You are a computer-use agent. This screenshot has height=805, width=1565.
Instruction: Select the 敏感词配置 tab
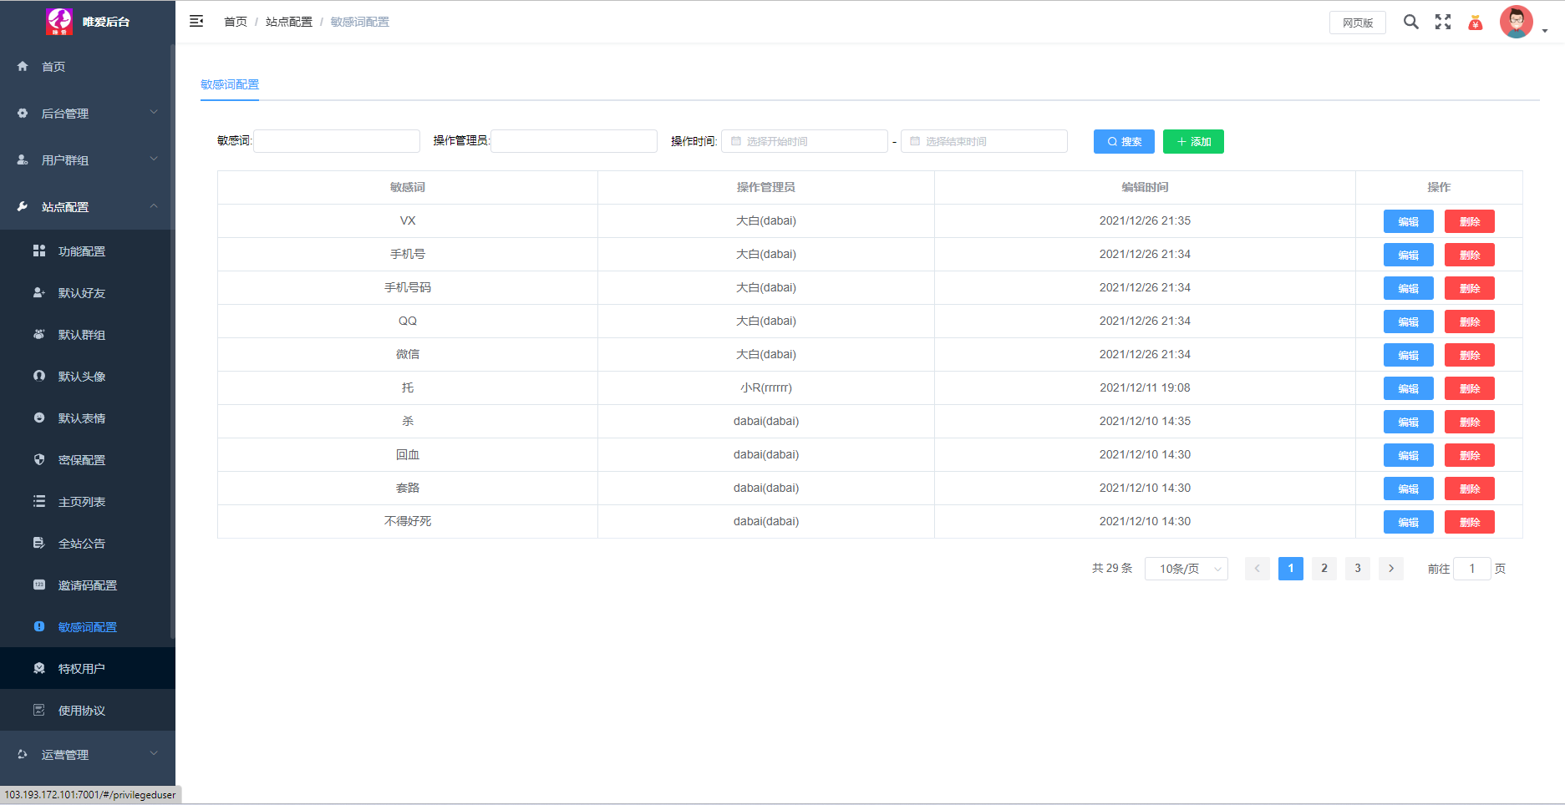(230, 84)
